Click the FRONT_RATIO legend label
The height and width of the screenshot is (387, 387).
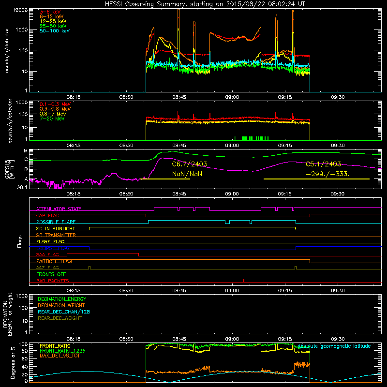click(55, 346)
